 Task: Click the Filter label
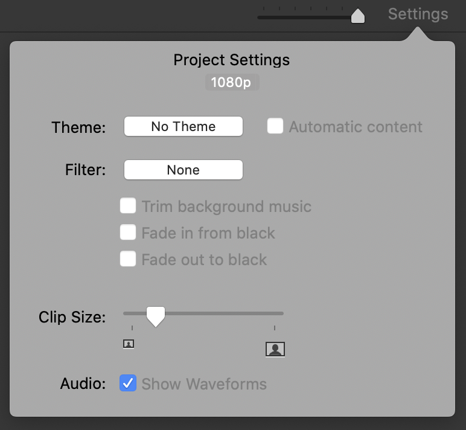(85, 170)
